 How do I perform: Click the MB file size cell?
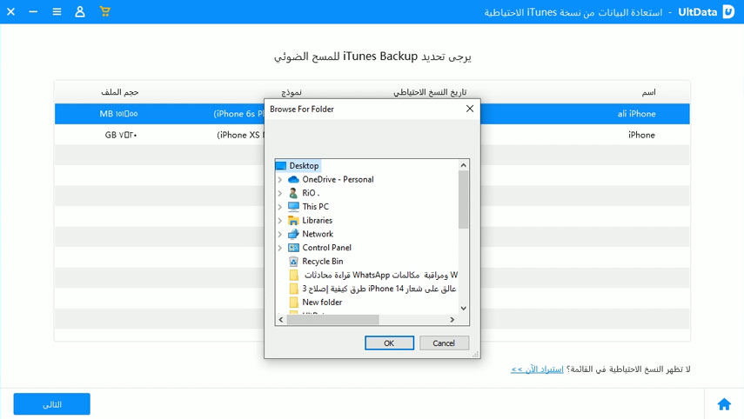tap(118, 114)
